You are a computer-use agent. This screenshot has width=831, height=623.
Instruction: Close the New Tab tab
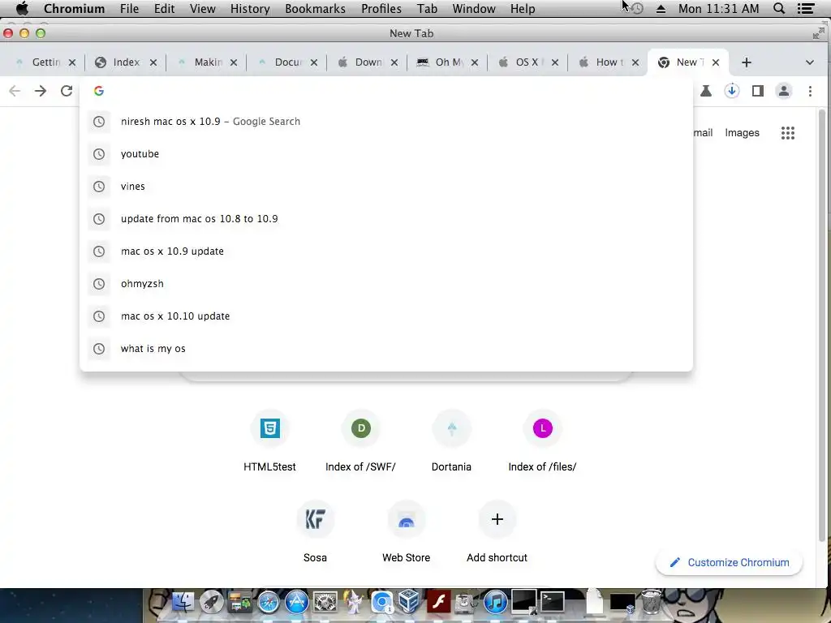click(716, 62)
